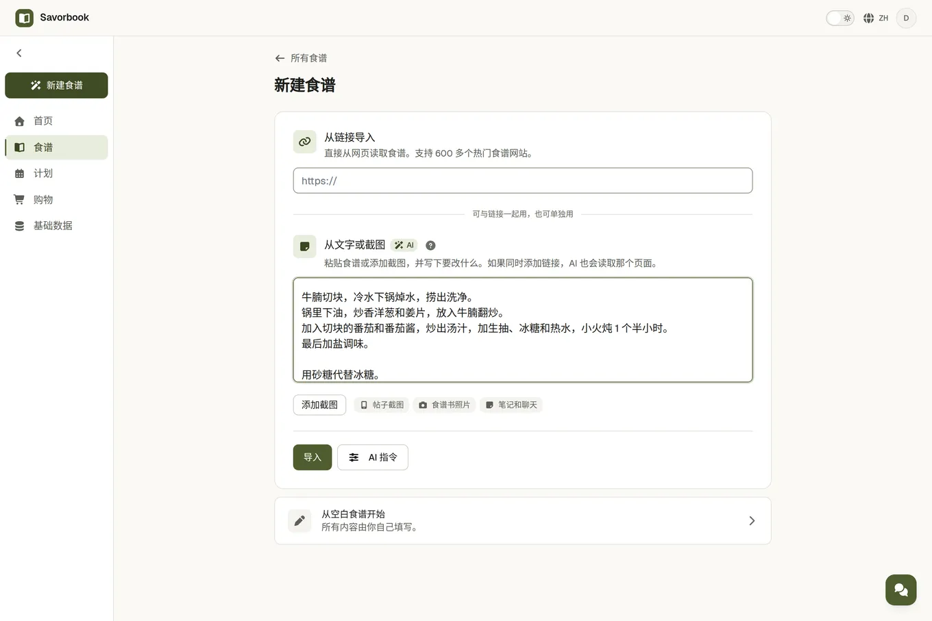Click the line 最后加盐调味。
Screen dimensions: 932x621
click(x=337, y=344)
